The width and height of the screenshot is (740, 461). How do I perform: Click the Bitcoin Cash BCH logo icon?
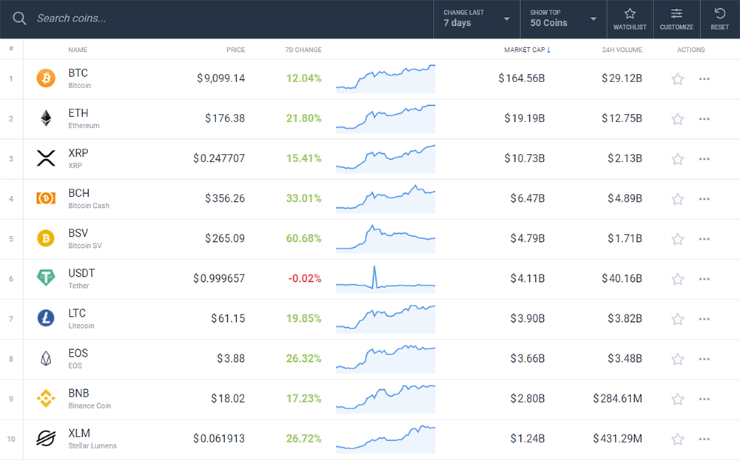(x=46, y=198)
